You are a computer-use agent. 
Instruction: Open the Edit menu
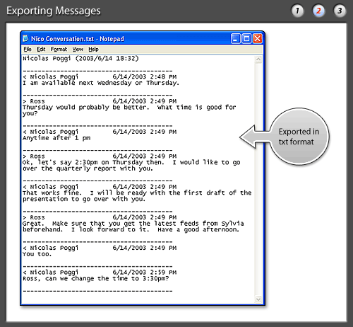click(x=41, y=50)
